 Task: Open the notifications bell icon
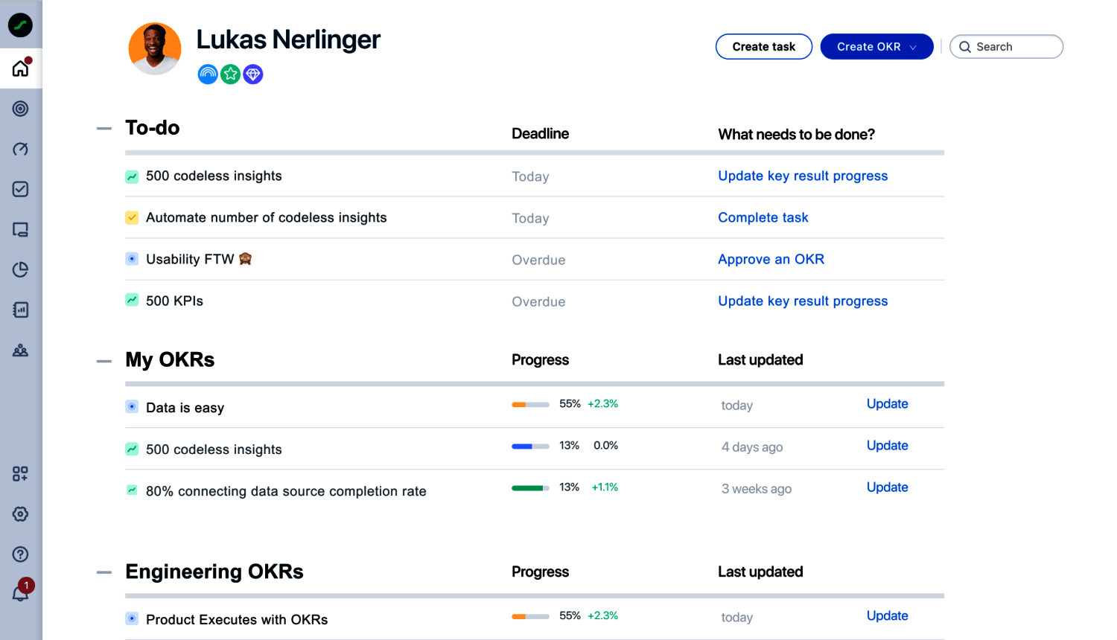coord(21,593)
